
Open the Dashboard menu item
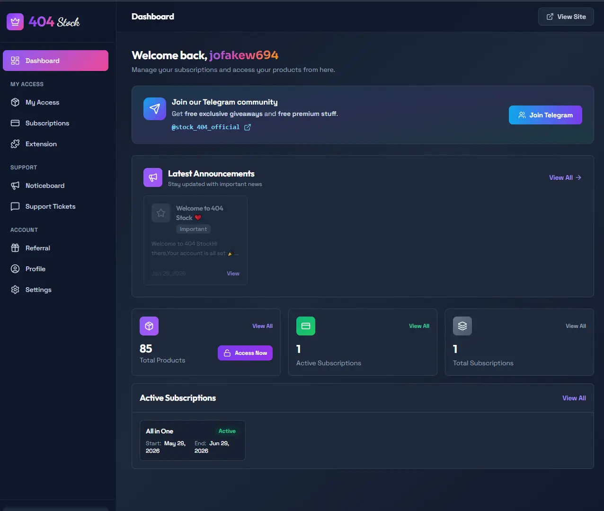[x=55, y=61]
